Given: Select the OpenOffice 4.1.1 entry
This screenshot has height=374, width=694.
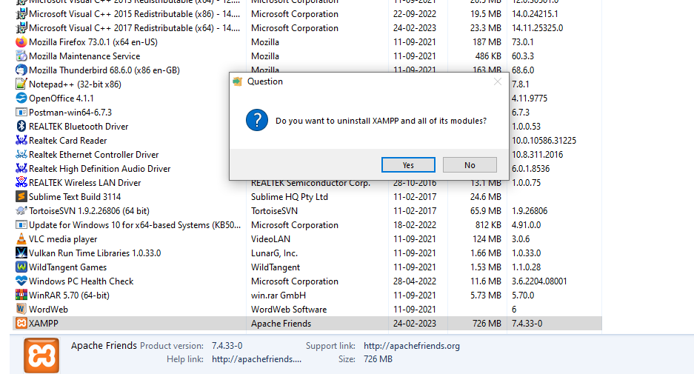Looking at the screenshot, I should point(61,98).
